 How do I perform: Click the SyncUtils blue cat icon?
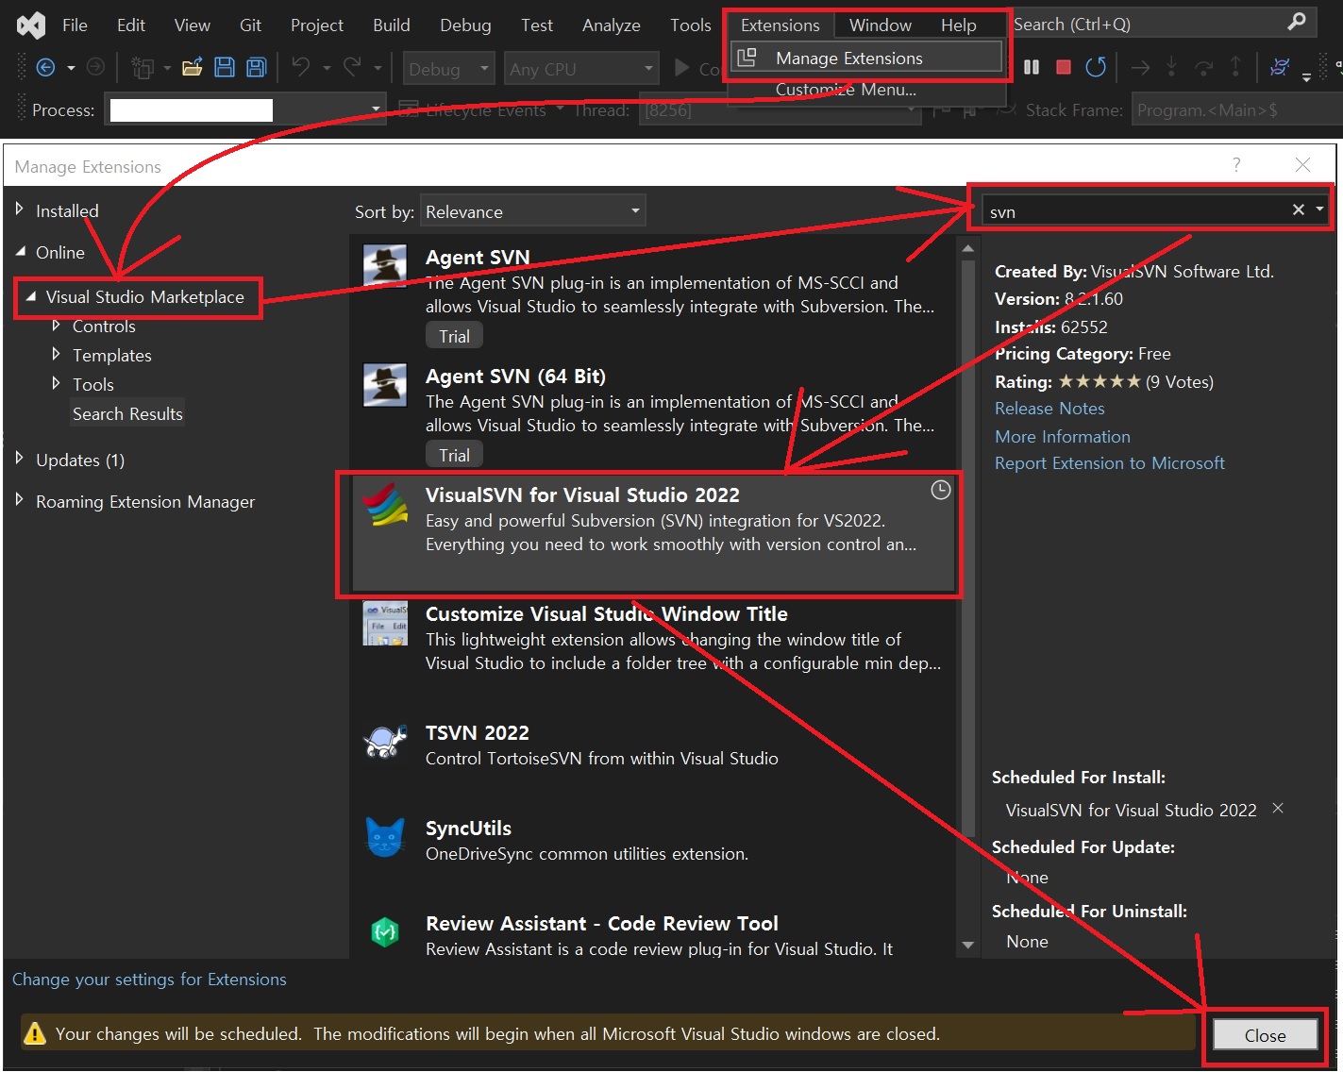coord(385,837)
